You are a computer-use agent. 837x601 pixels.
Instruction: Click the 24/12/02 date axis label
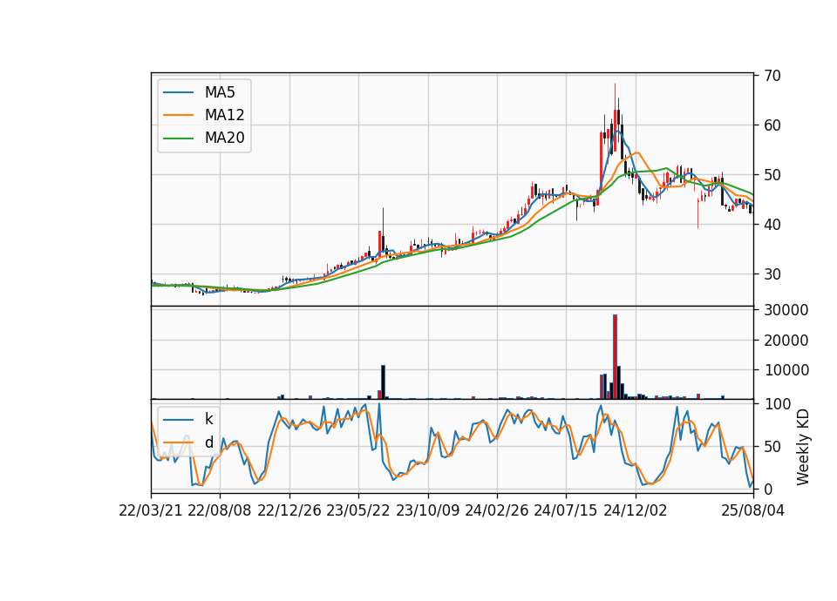point(636,511)
